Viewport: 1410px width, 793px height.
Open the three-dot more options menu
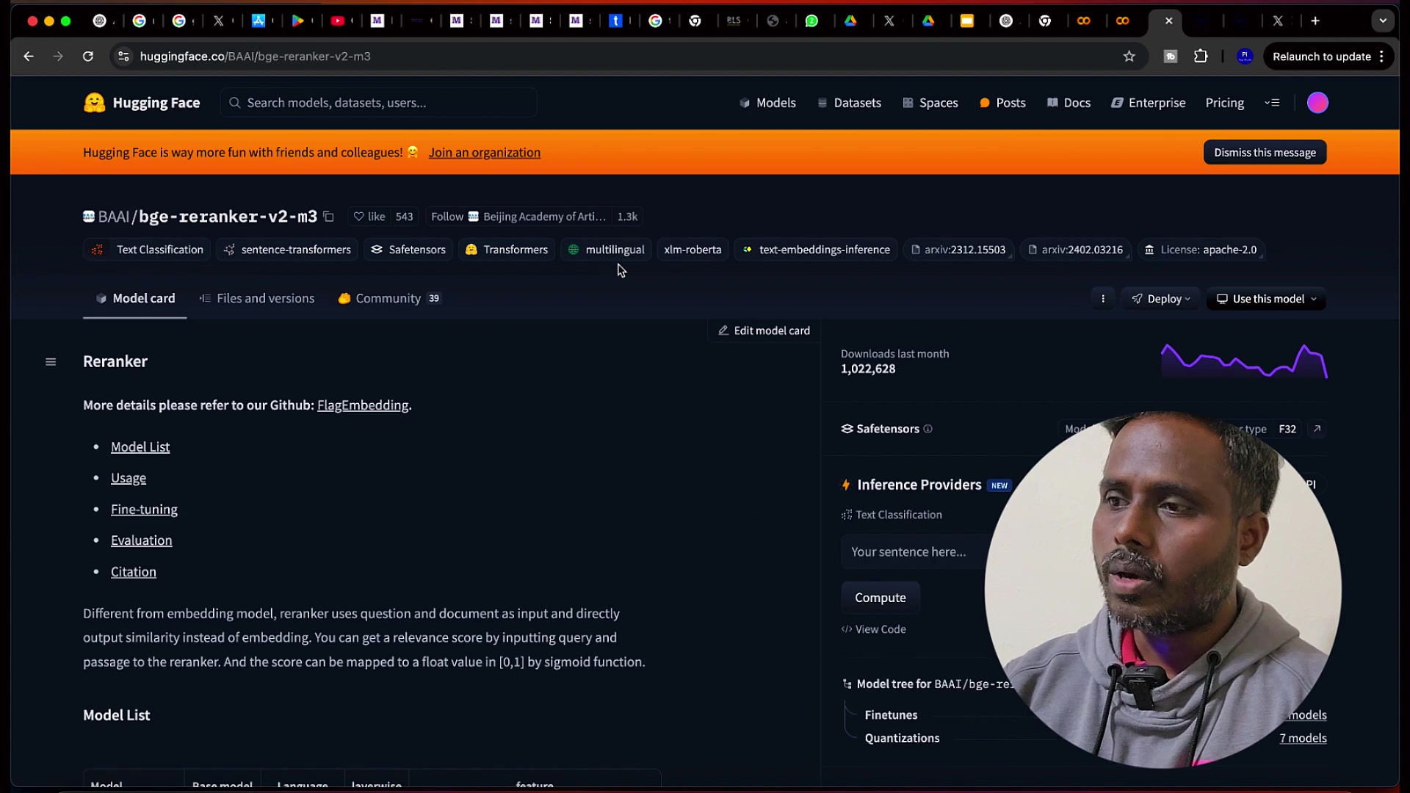coord(1103,299)
